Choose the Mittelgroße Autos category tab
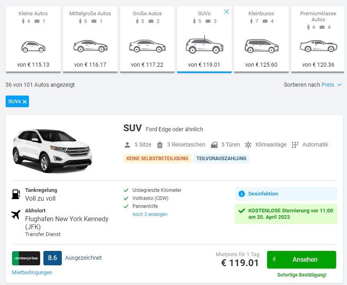 tap(90, 39)
